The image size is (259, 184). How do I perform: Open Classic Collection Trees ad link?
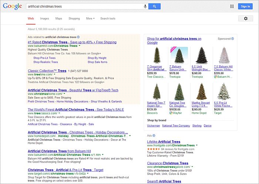point(47,71)
